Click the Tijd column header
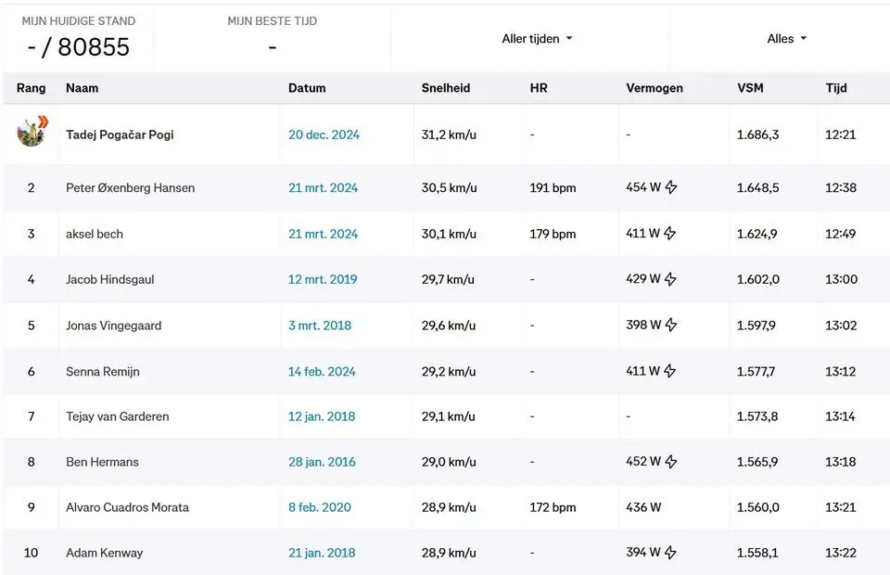 tap(836, 88)
